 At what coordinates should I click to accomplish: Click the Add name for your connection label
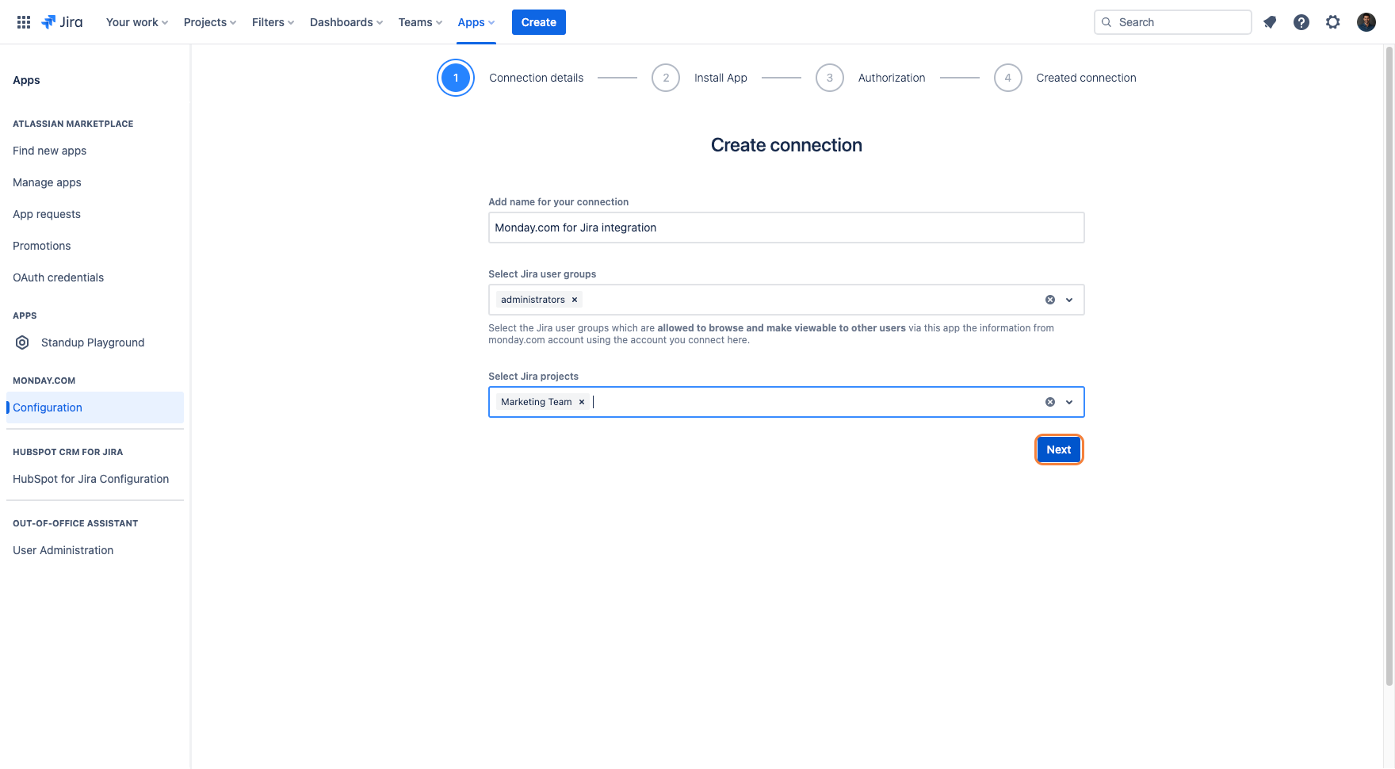pyautogui.click(x=559, y=202)
